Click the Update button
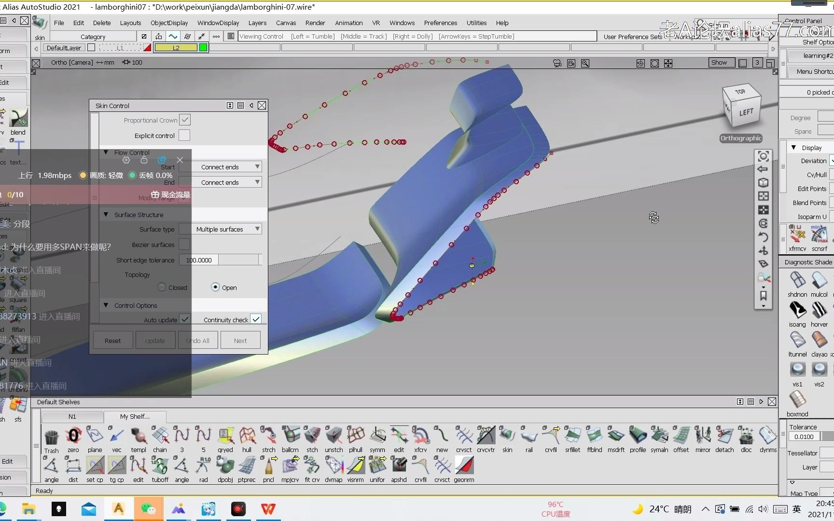Image resolution: width=834 pixels, height=521 pixels. pos(155,340)
